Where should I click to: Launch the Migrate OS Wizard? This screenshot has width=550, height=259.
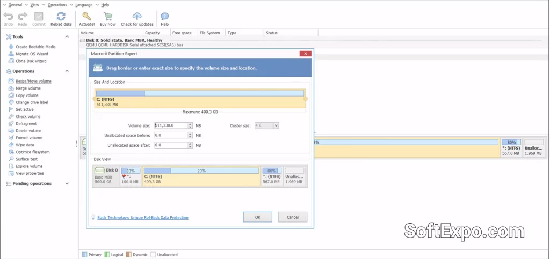click(x=32, y=54)
